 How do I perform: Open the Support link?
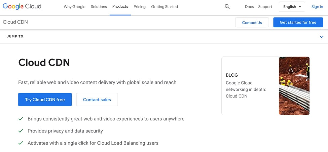[265, 7]
